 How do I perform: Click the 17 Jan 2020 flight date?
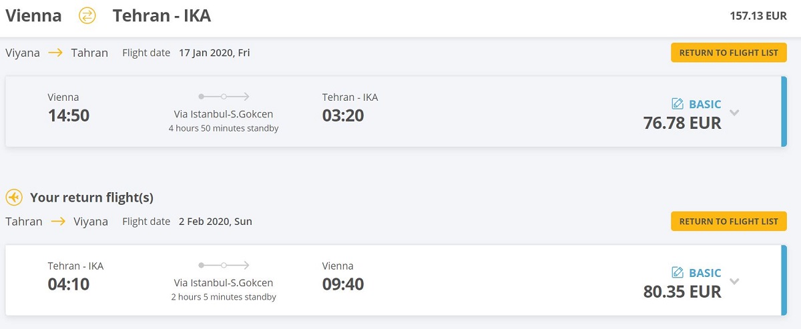coord(214,53)
